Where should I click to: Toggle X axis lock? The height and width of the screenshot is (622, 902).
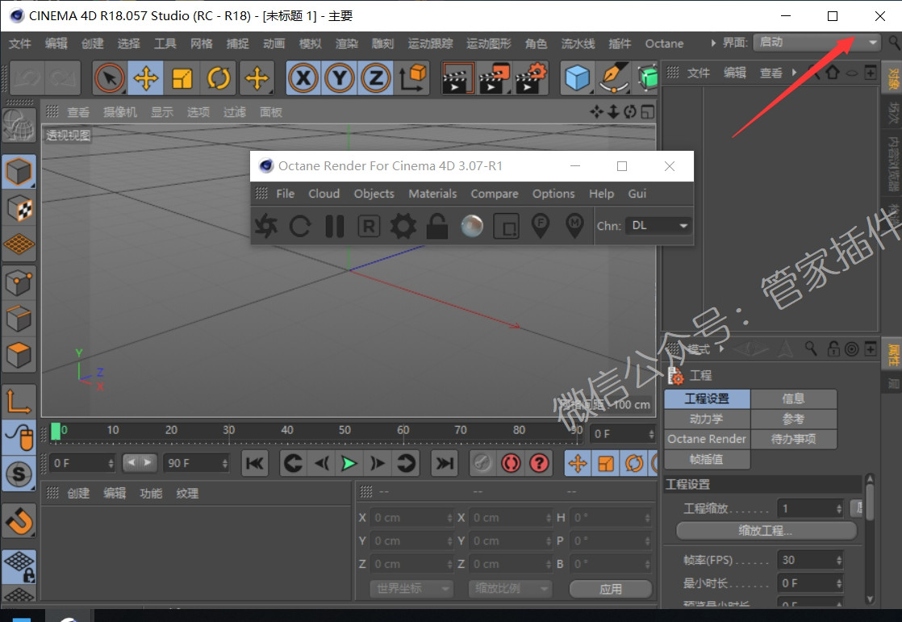click(303, 77)
